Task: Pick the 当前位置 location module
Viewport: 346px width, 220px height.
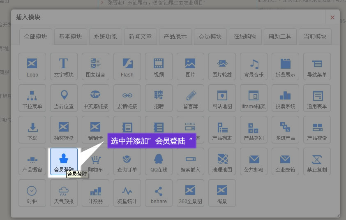Action: point(64,98)
